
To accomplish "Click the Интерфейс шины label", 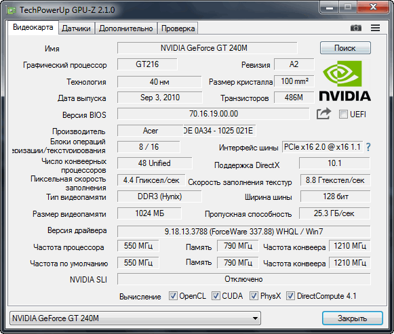I will 248,148.
